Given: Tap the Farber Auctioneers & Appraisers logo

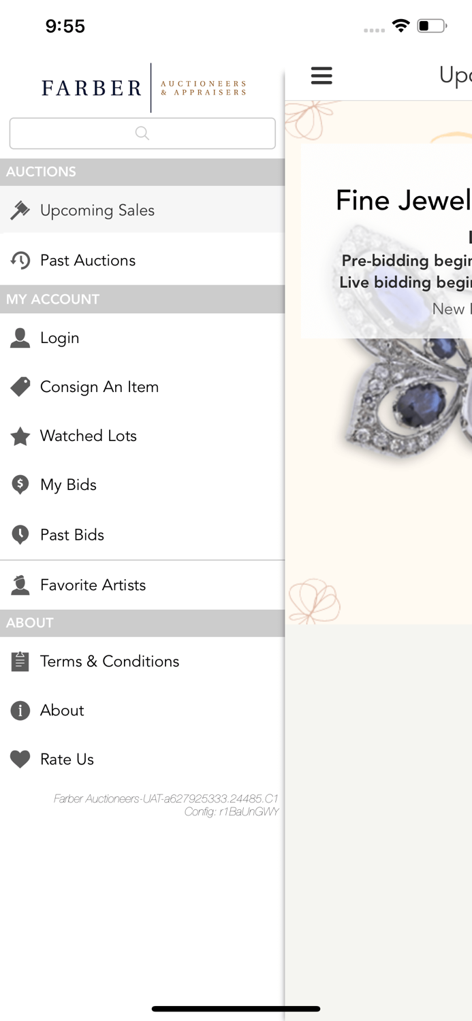Looking at the screenshot, I should 143,88.
